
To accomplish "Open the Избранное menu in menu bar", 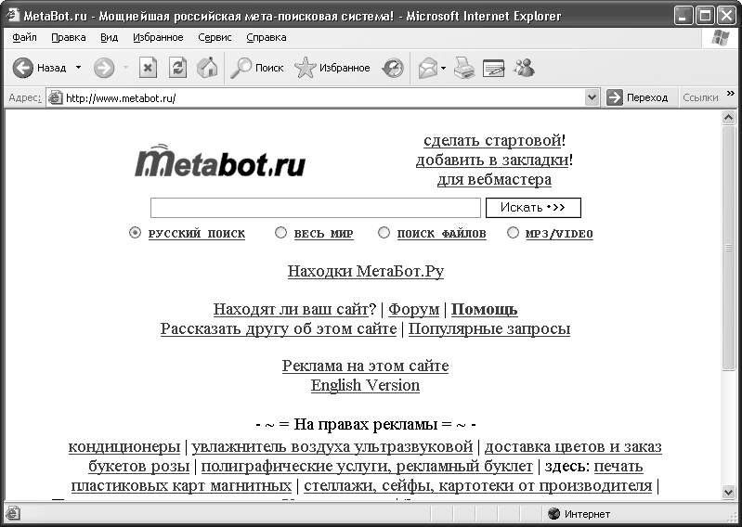I will click(158, 38).
